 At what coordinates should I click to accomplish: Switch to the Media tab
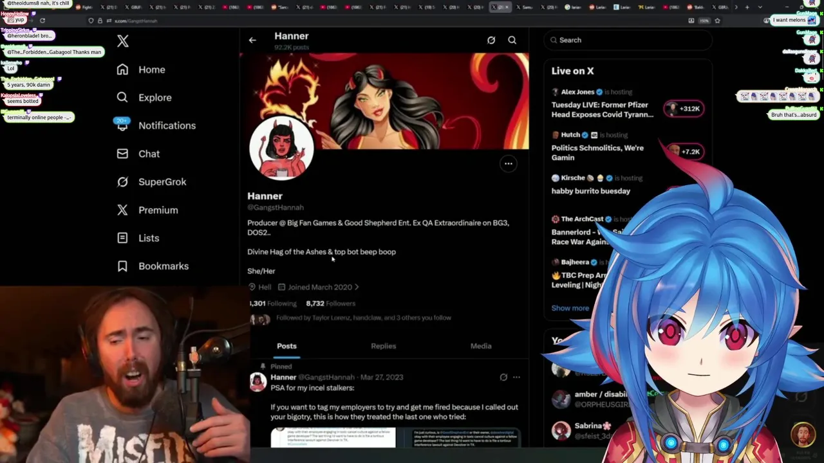click(481, 346)
